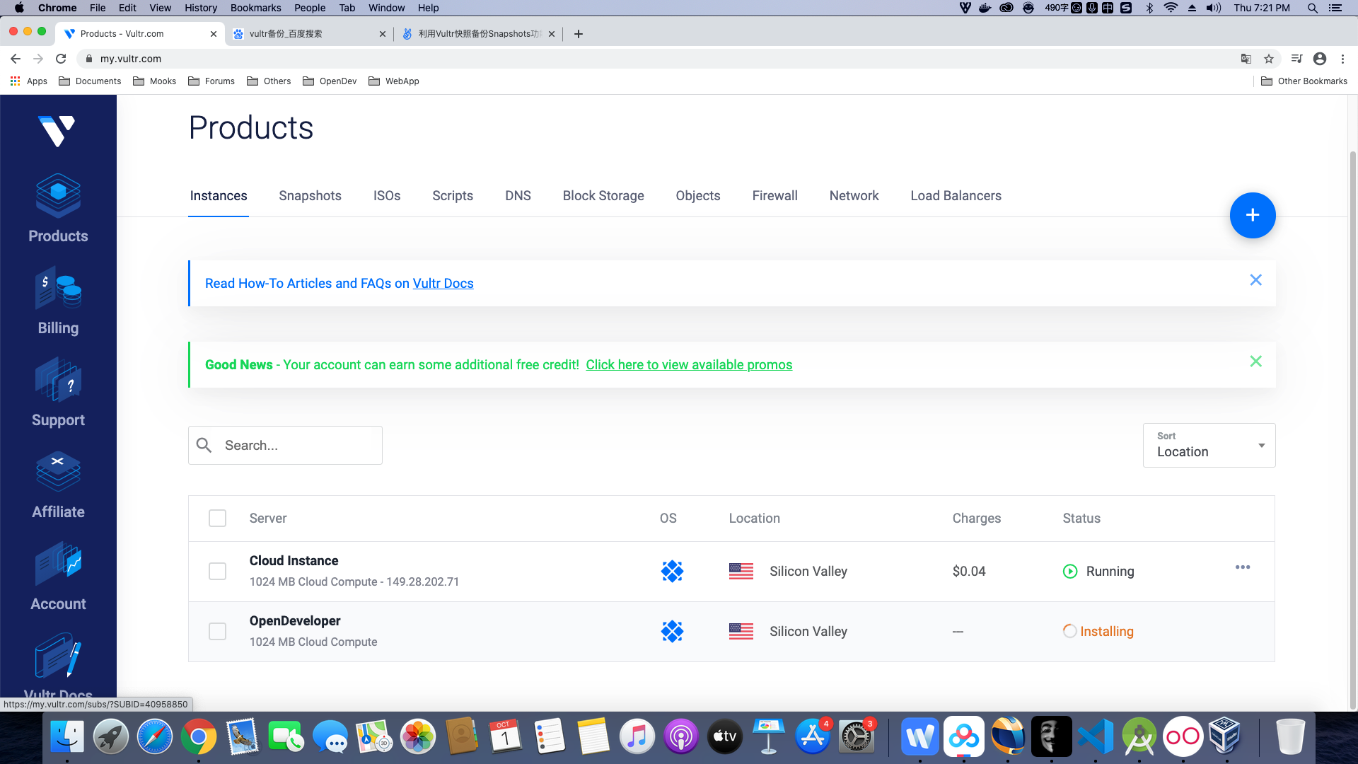Viewport: 1358px width, 764px height.
Task: Expand WebApp bookmark folder
Action: tap(394, 81)
